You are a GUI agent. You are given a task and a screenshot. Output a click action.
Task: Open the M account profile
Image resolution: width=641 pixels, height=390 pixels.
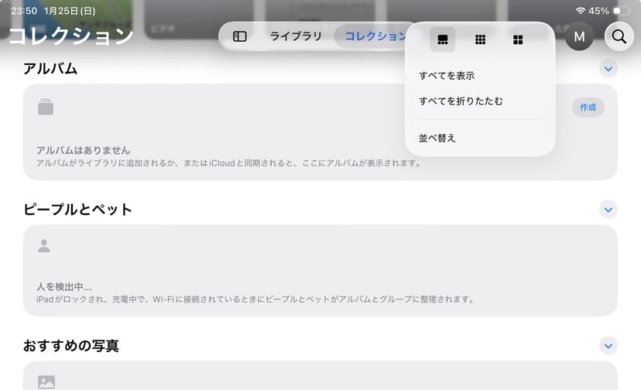[579, 36]
